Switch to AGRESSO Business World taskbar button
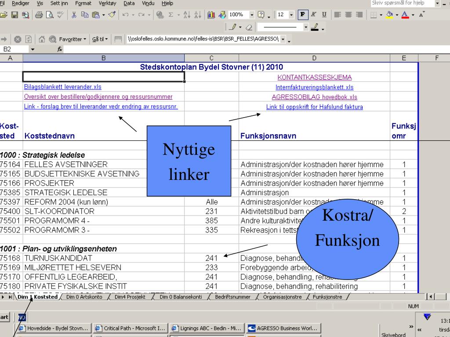 coord(283,328)
